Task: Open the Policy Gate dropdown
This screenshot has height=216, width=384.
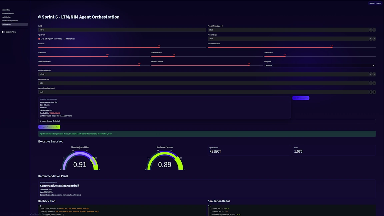Action: 320,65
